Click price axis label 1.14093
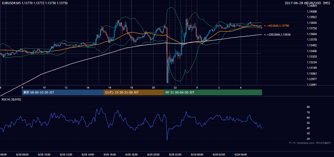Viewport: 334px width, 157px height. [x=312, y=6]
